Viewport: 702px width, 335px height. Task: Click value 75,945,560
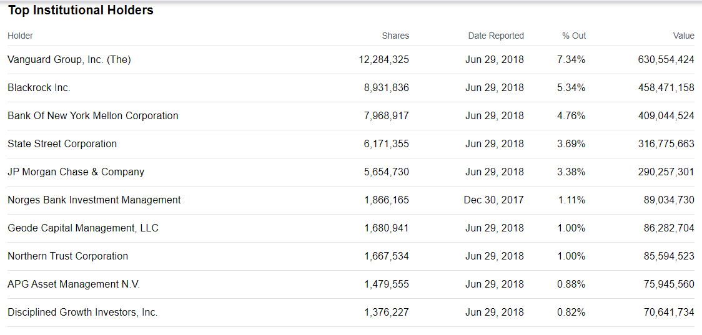pyautogui.click(x=670, y=284)
